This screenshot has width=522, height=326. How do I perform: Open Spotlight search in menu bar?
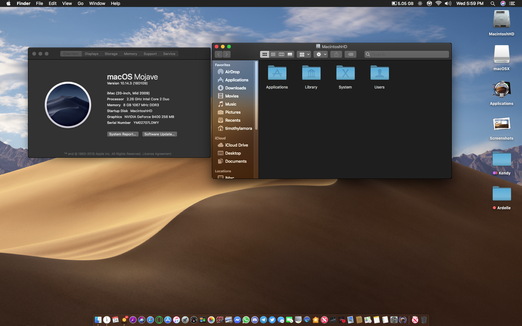pos(492,3)
